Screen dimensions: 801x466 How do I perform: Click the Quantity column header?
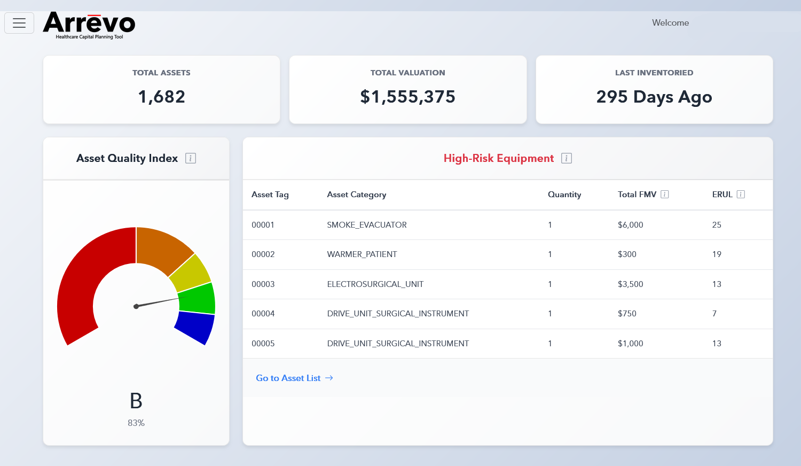[x=564, y=195]
